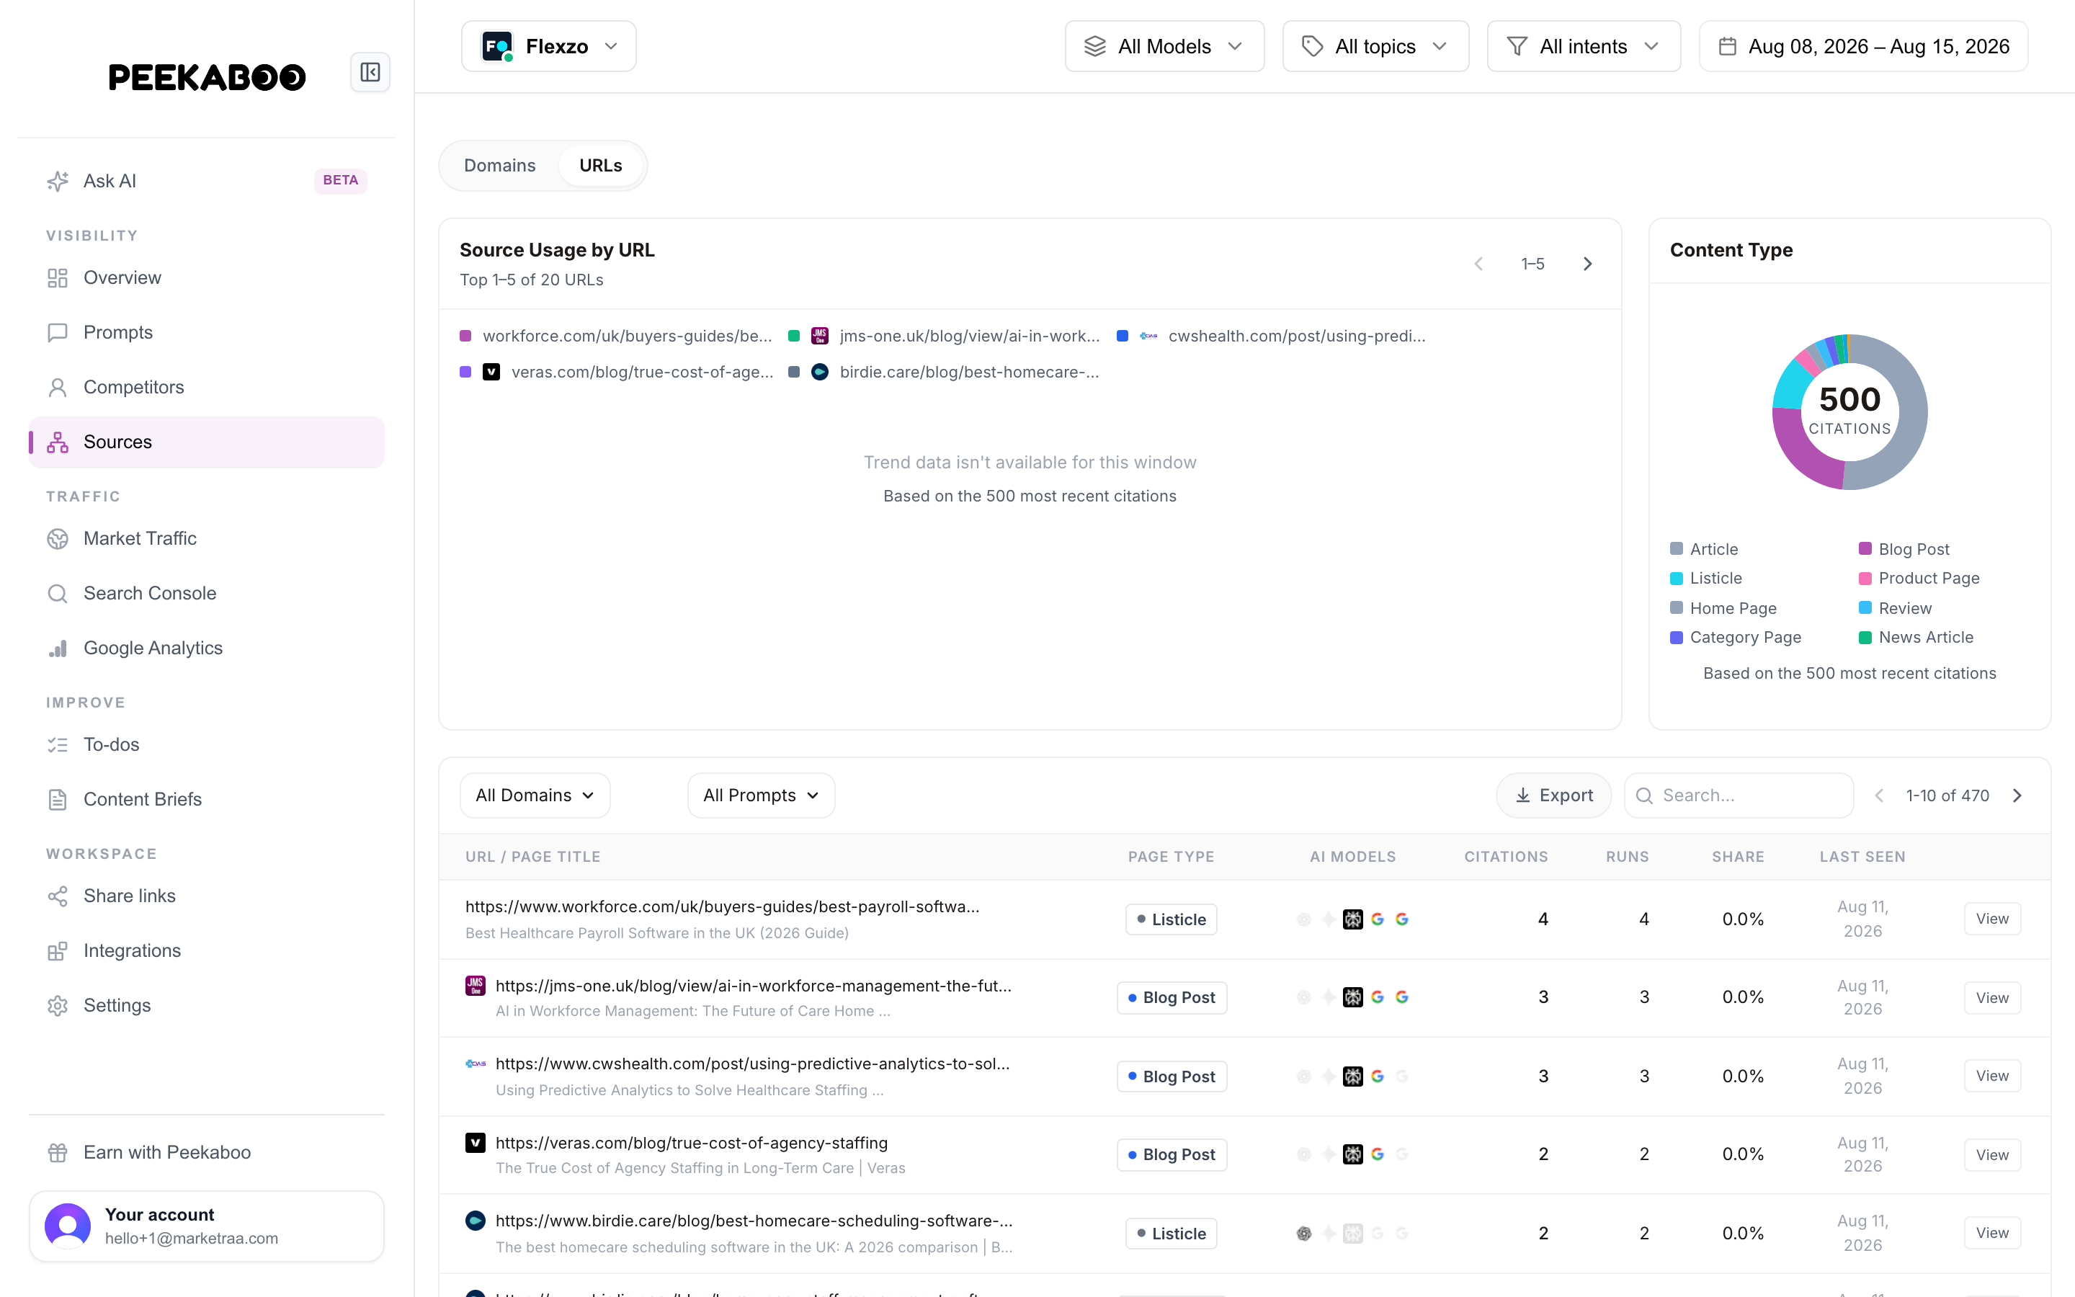Click the Market Traffic globe icon
Image resolution: width=2075 pixels, height=1297 pixels.
click(x=58, y=539)
